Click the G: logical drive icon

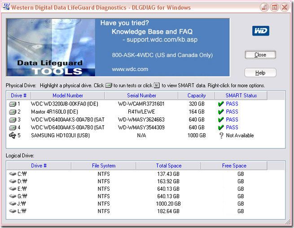[13, 196]
